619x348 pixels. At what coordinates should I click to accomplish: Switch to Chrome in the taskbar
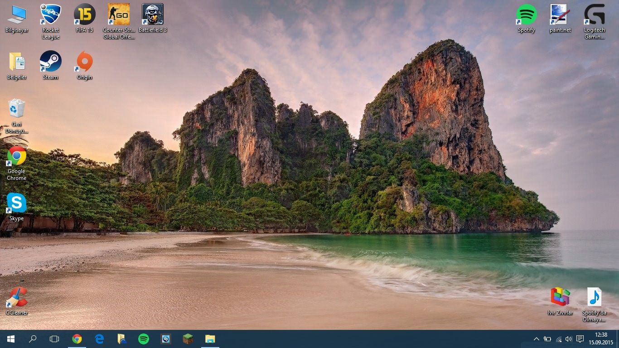(x=77, y=339)
